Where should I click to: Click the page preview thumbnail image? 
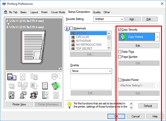pyautogui.click(x=33, y=47)
